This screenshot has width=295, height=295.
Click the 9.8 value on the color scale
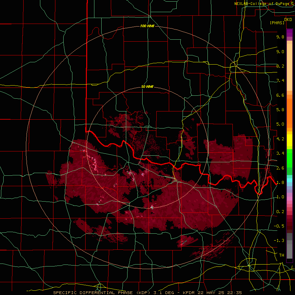(280, 37)
